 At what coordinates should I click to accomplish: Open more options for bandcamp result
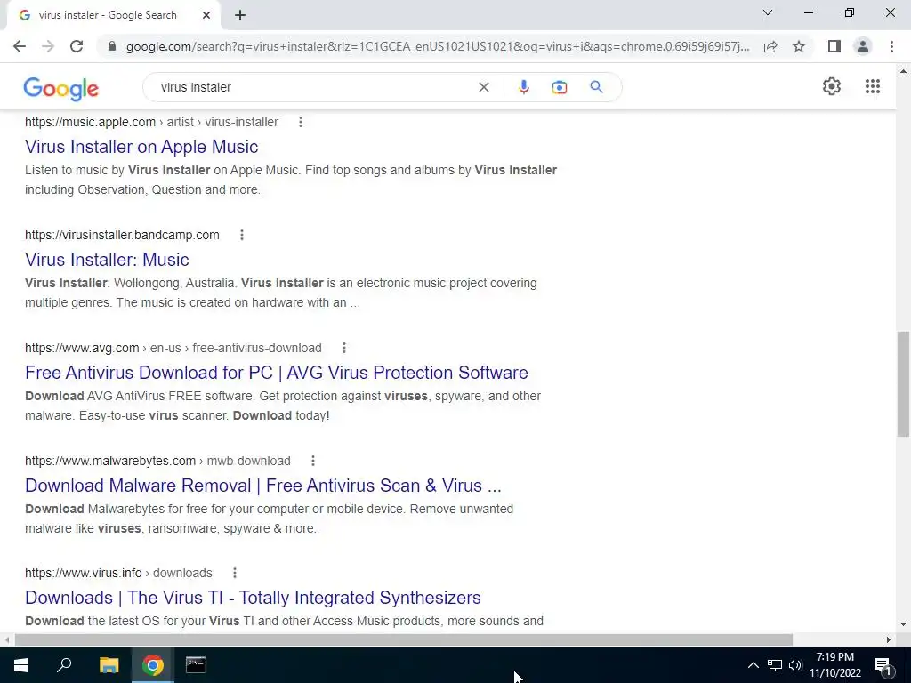[x=242, y=235]
